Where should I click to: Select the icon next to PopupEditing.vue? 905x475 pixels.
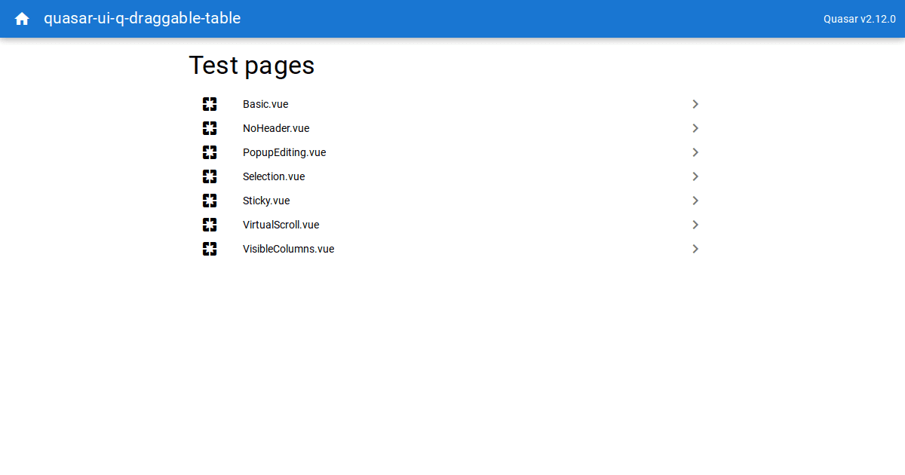210,152
